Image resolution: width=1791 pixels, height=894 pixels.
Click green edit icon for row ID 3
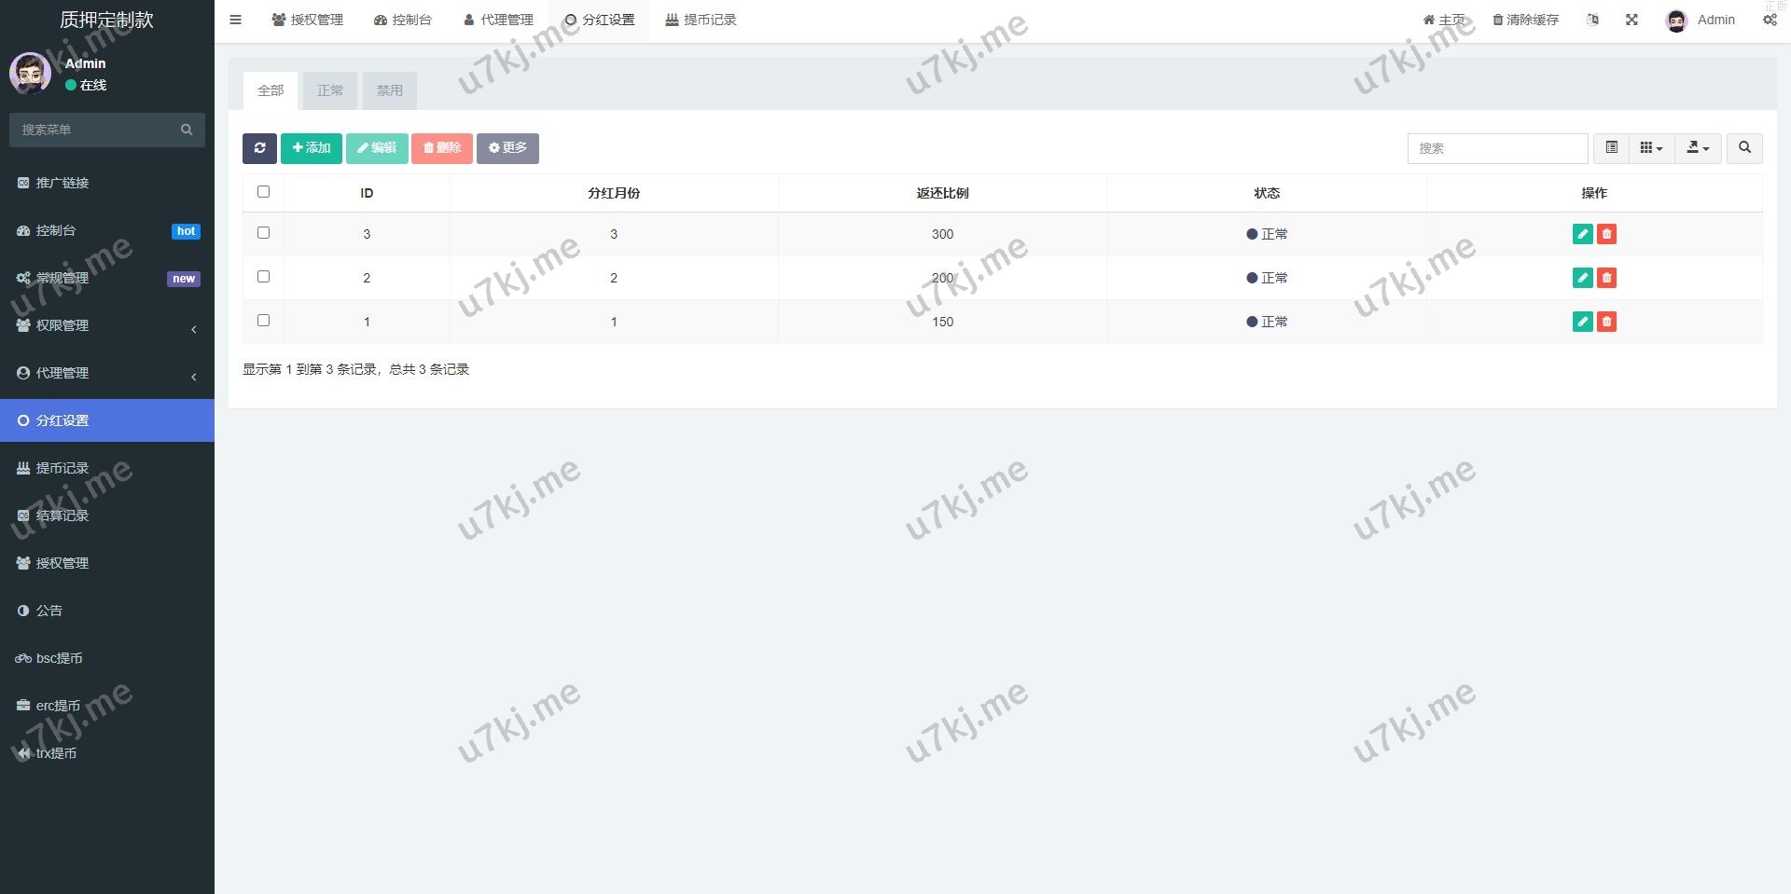pyautogui.click(x=1582, y=234)
